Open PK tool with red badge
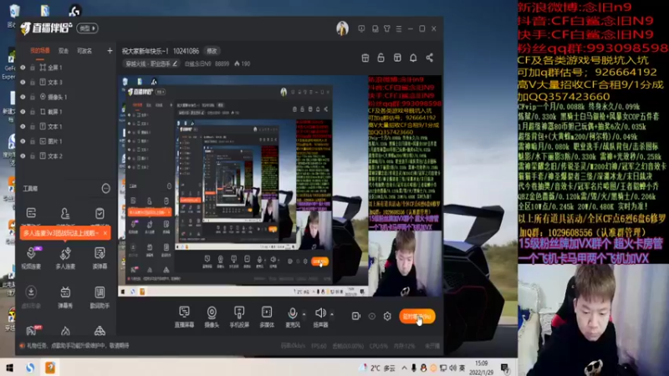The width and height of the screenshot is (669, 376). point(33,330)
